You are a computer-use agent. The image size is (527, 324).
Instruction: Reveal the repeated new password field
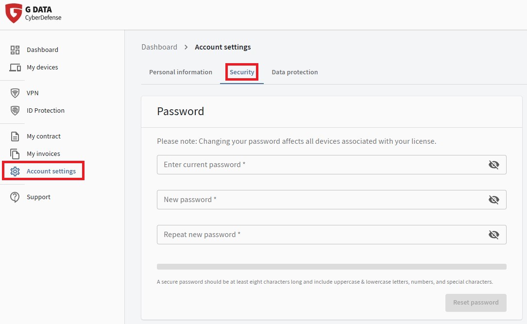coord(493,235)
